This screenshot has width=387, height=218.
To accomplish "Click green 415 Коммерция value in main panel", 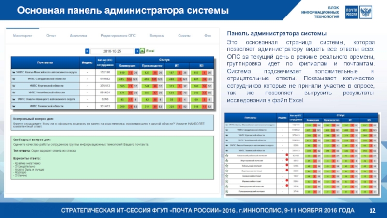I will (x=122, y=79).
